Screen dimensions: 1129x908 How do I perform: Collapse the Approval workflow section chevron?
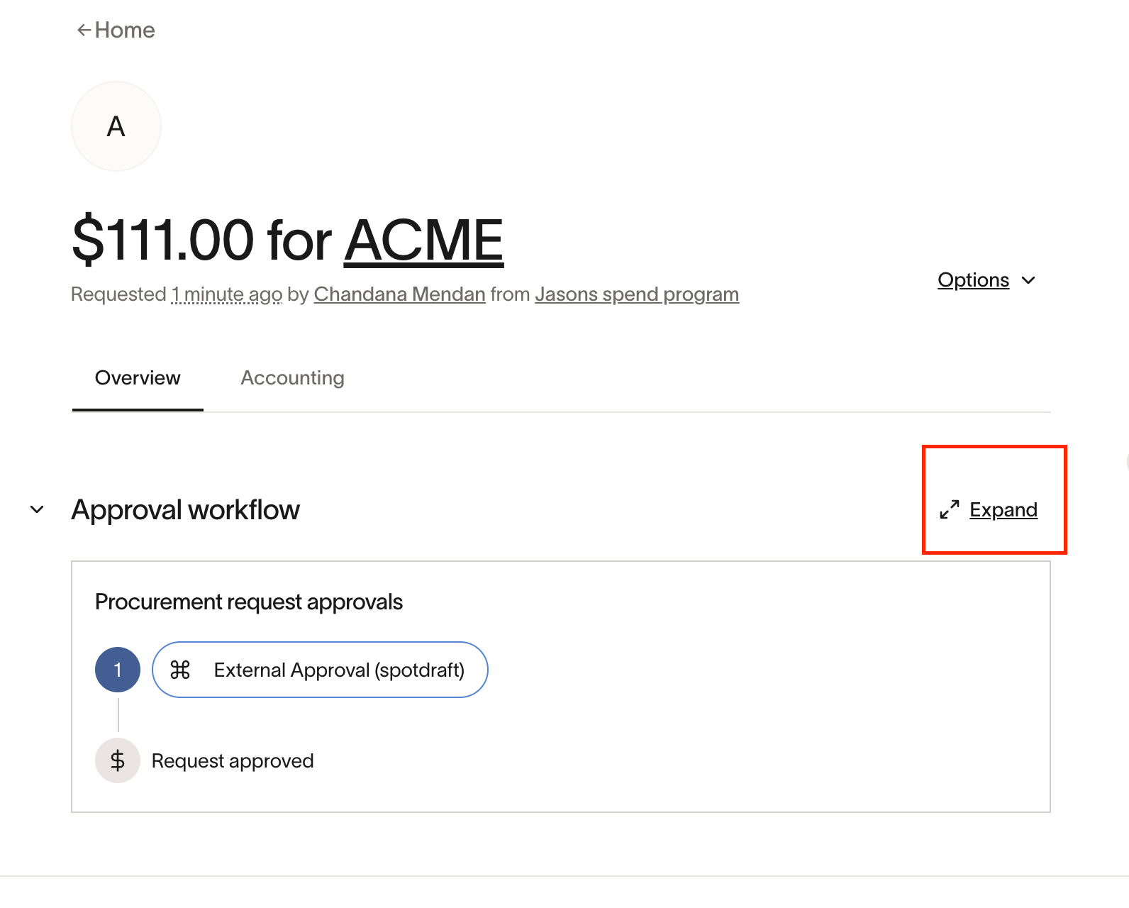click(x=37, y=509)
